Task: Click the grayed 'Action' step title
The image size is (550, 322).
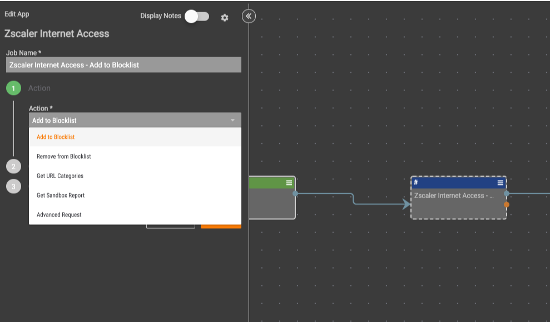Action: [x=39, y=88]
